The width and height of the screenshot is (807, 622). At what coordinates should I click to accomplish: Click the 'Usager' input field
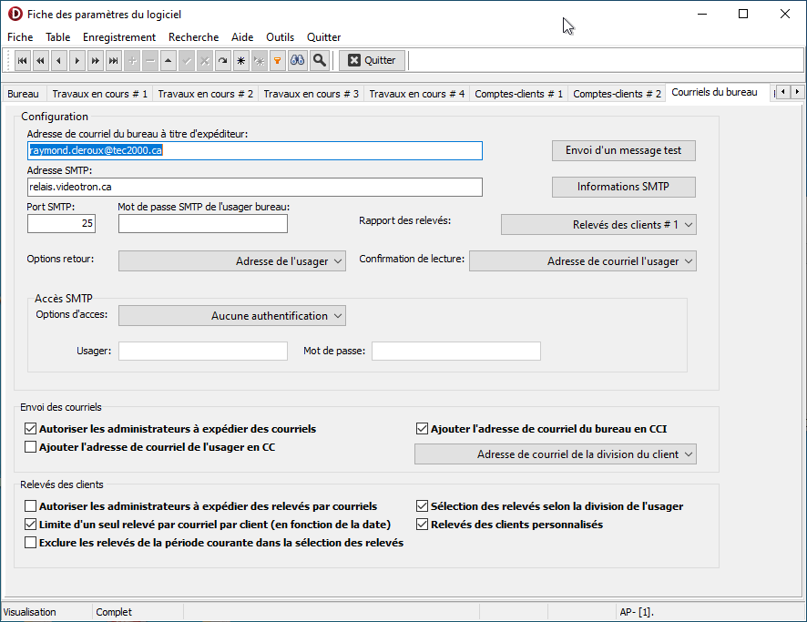[x=203, y=351]
